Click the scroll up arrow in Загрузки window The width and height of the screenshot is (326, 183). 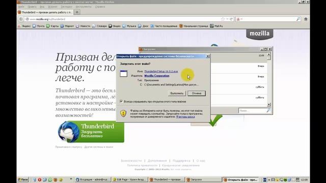pyautogui.click(x=269, y=54)
